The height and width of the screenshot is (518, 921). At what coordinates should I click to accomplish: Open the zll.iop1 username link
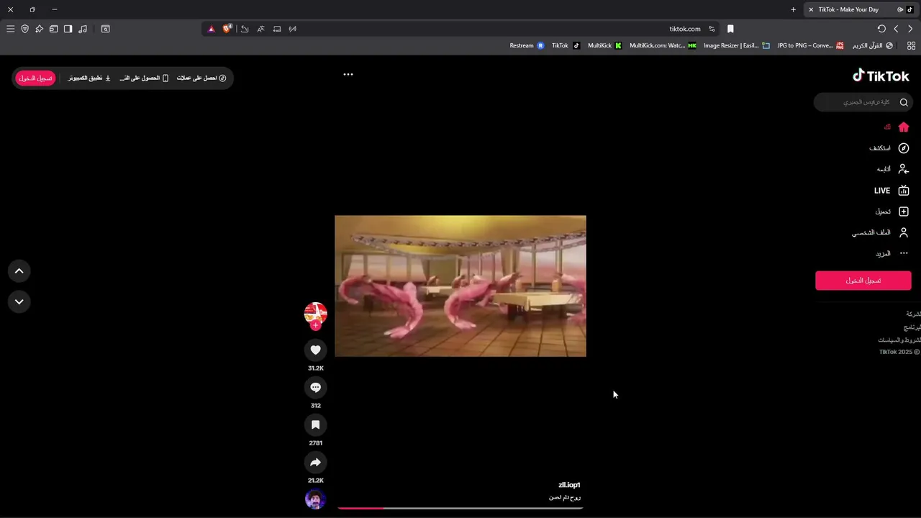point(569,485)
